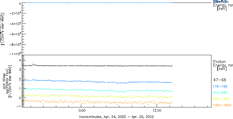Viewport: 233px width, 119px height.
Task: Click the 47-68 keV legend label
Action: click(x=220, y=80)
